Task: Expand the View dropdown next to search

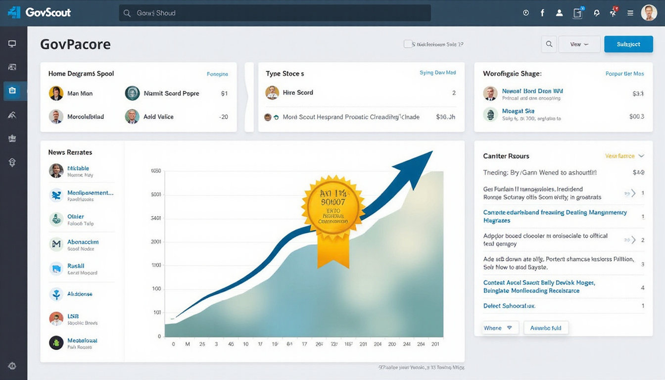Action: pyautogui.click(x=579, y=44)
